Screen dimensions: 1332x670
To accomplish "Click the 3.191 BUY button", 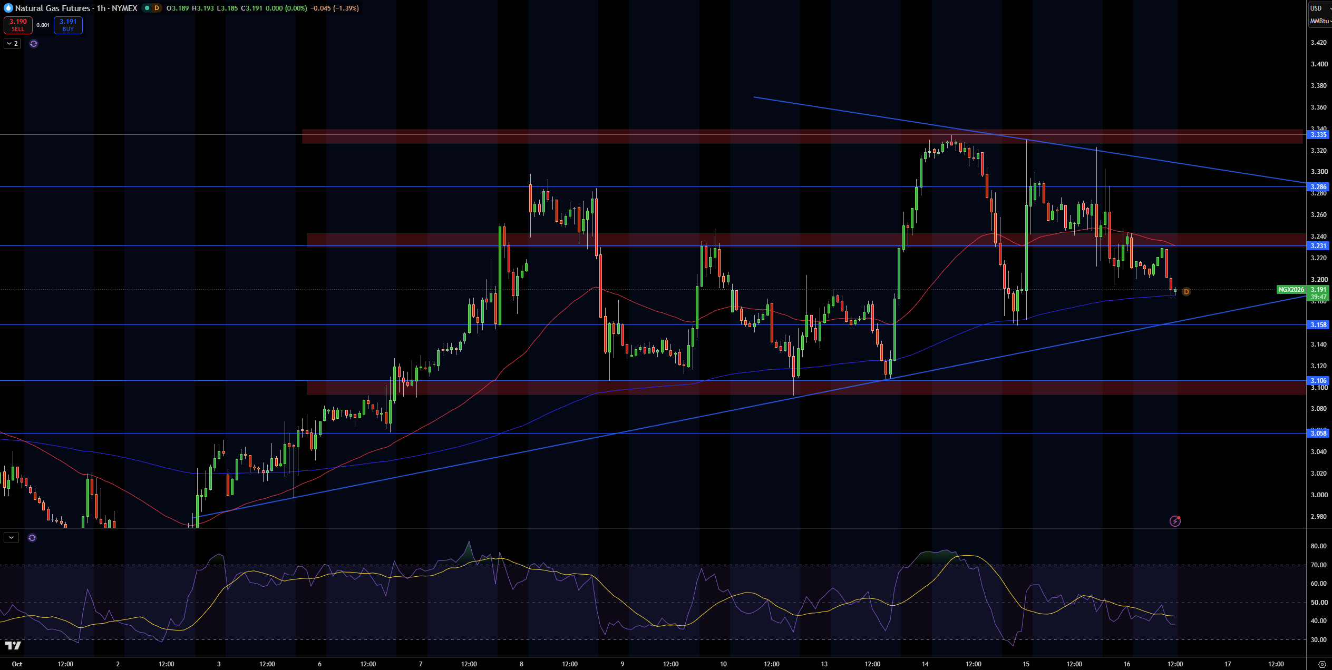I will click(68, 25).
